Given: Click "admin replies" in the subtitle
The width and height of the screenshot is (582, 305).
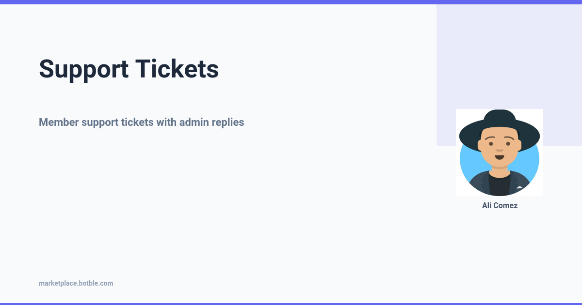Looking at the screenshot, I should 211,122.
